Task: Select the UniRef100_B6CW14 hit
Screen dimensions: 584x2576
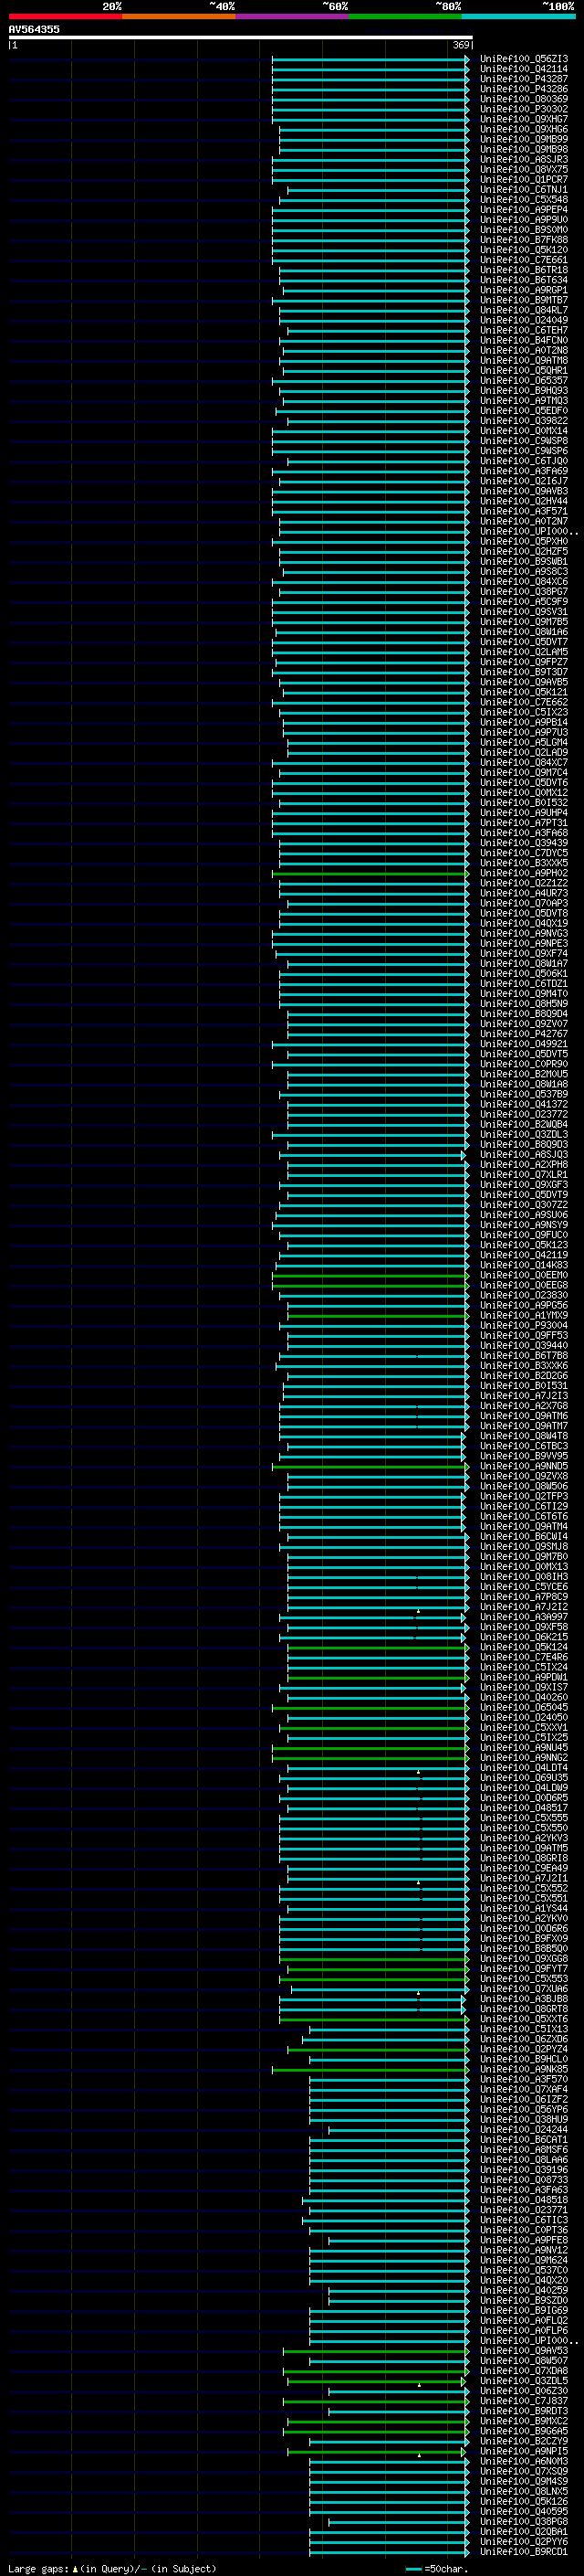Action: (x=524, y=1536)
